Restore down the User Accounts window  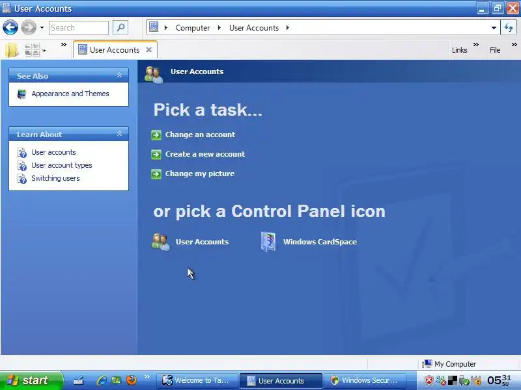(498, 8)
